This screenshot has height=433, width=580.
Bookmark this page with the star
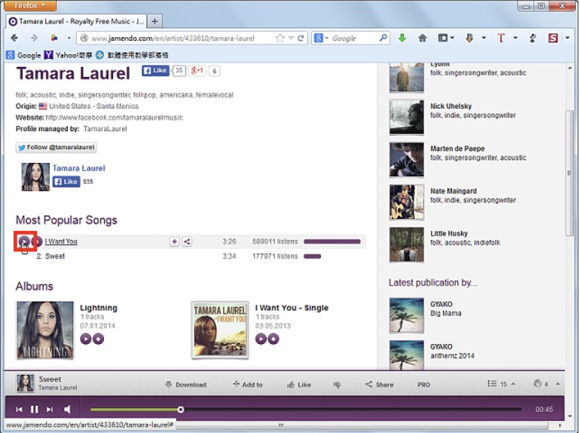coord(280,38)
